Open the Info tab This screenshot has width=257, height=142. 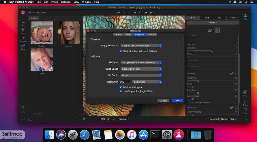[x=220, y=18]
